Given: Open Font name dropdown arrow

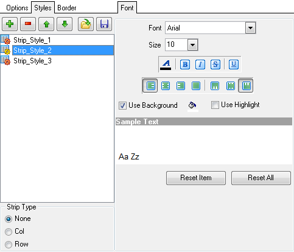Looking at the screenshot, I should [251, 28].
